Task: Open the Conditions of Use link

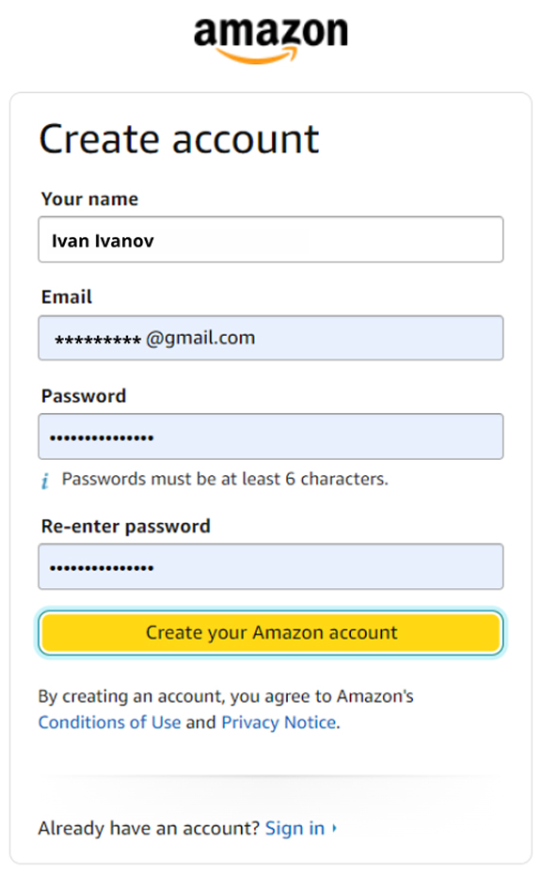Action: (110, 722)
